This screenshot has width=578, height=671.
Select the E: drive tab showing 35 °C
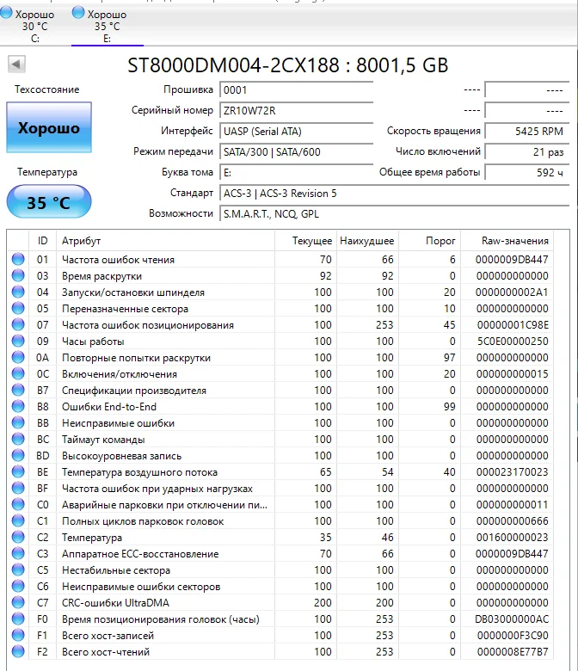click(107, 26)
